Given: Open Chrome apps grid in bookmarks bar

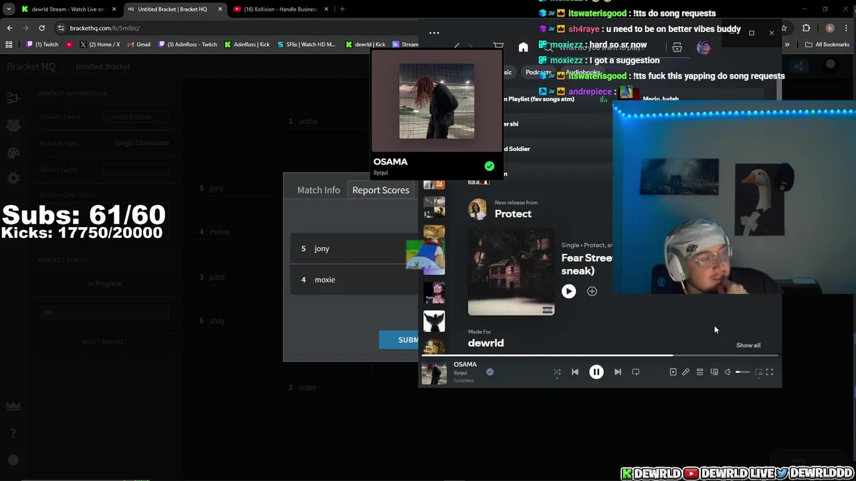Looking at the screenshot, I should point(9,45).
